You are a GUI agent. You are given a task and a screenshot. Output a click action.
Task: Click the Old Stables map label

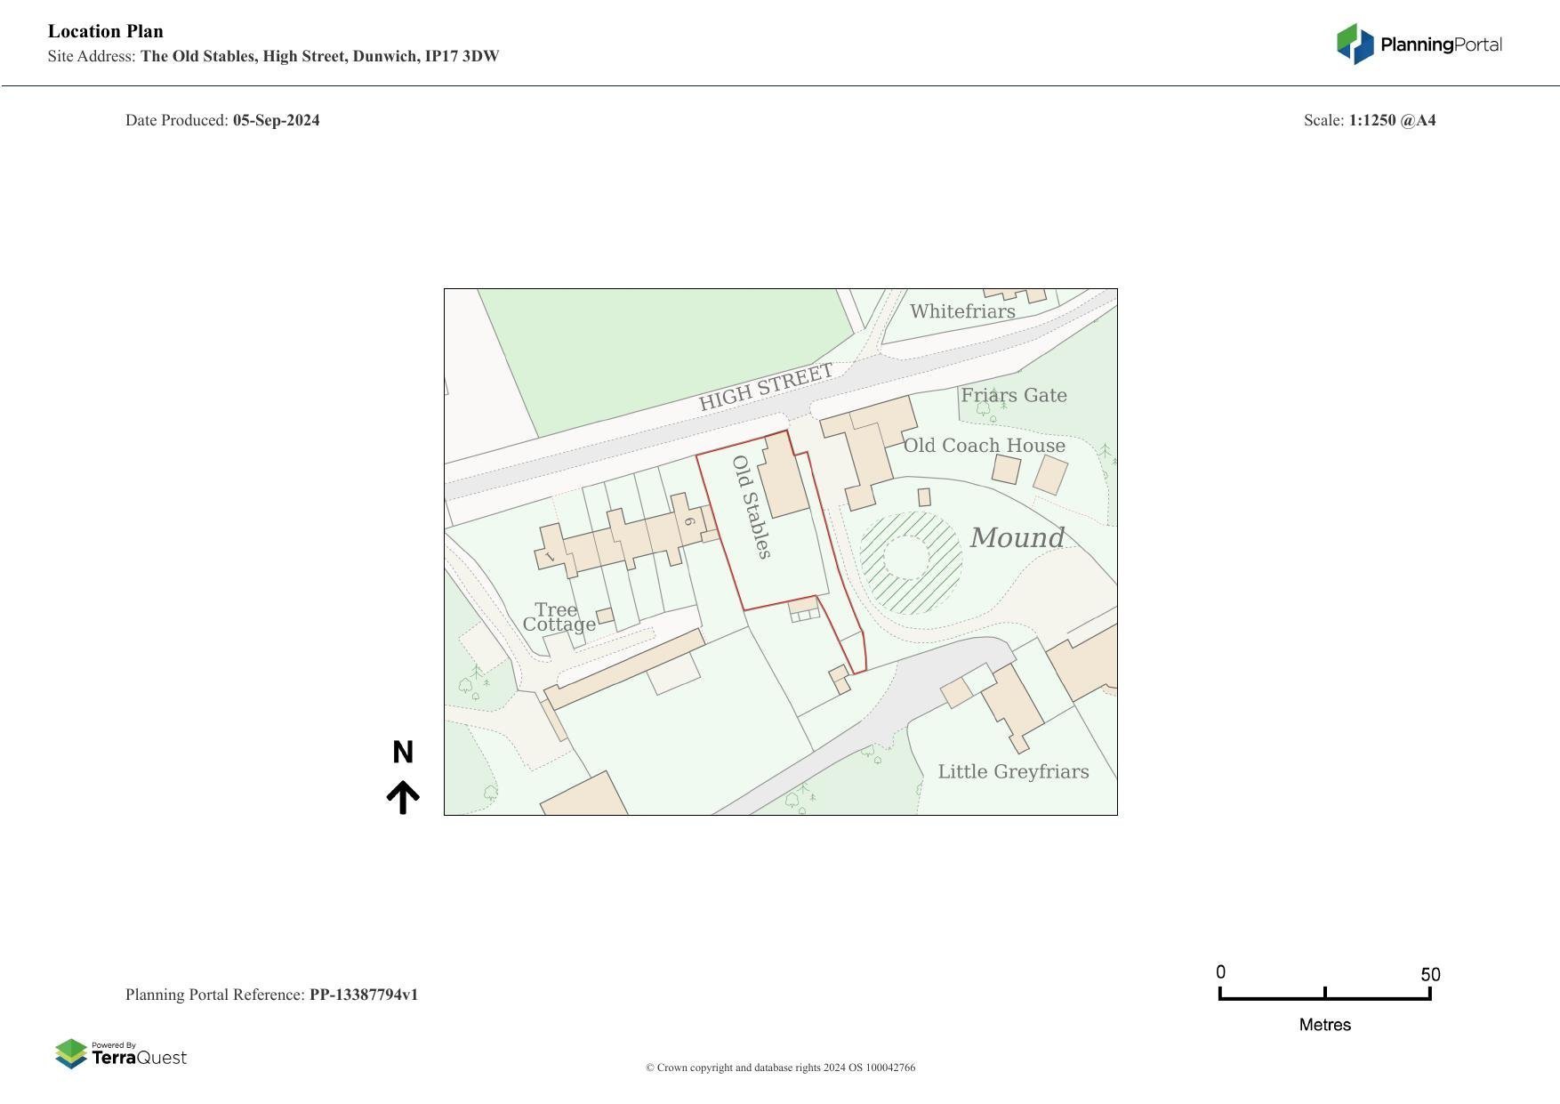[x=752, y=507]
